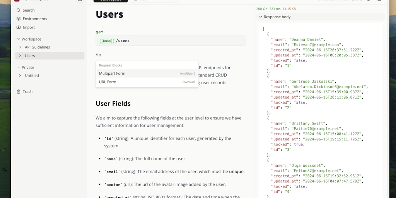Expand the Untitled page chevron
396x198 pixels.
20,75
